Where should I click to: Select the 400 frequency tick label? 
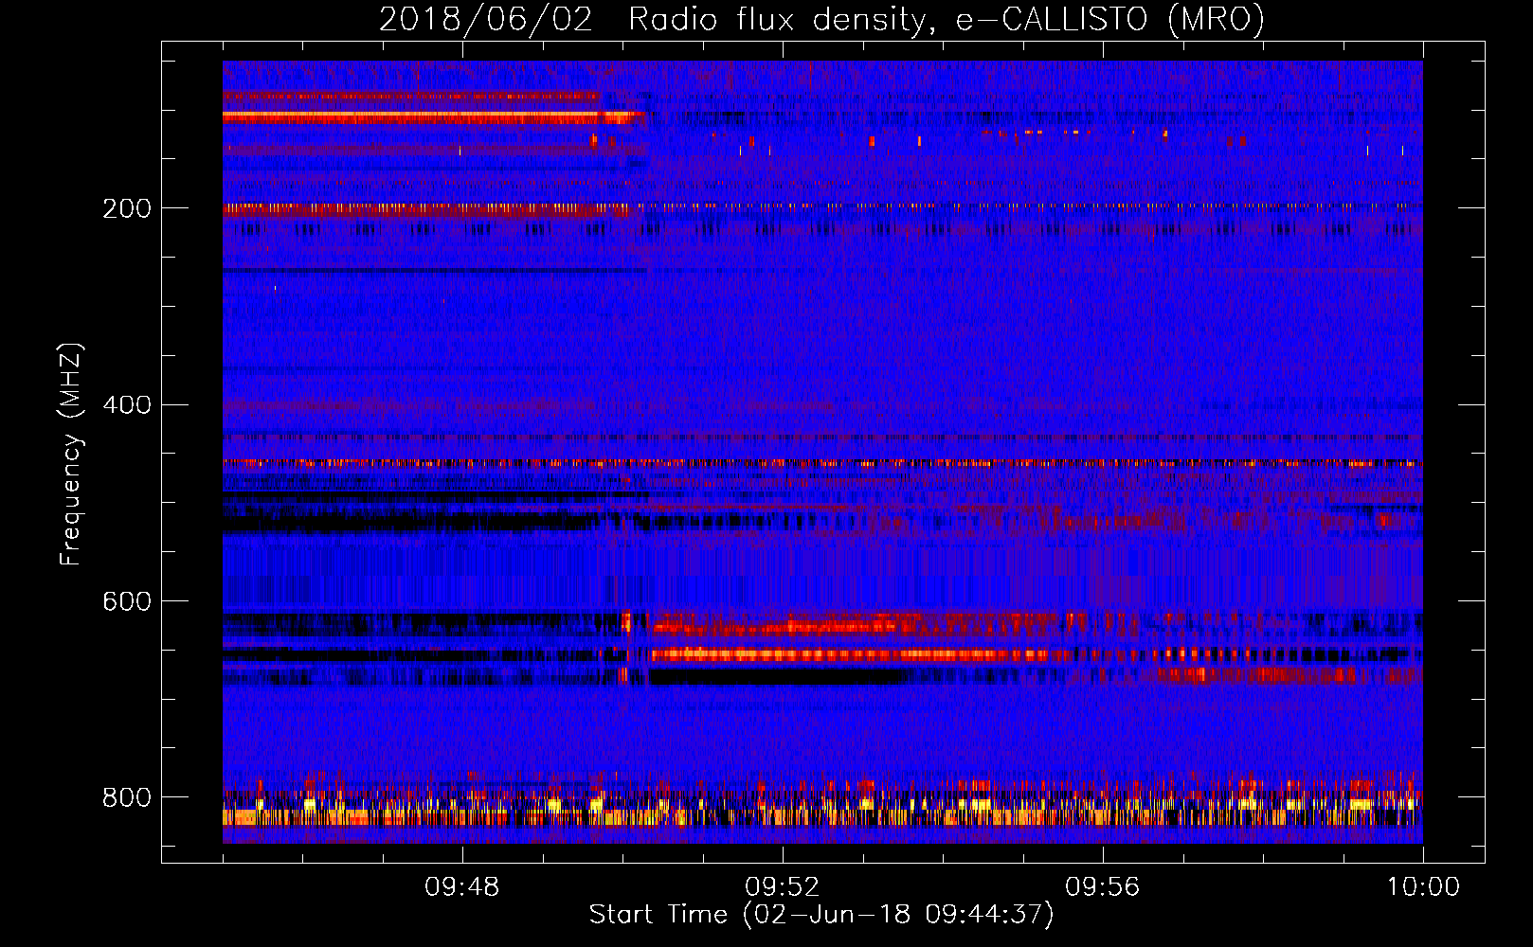click(127, 404)
